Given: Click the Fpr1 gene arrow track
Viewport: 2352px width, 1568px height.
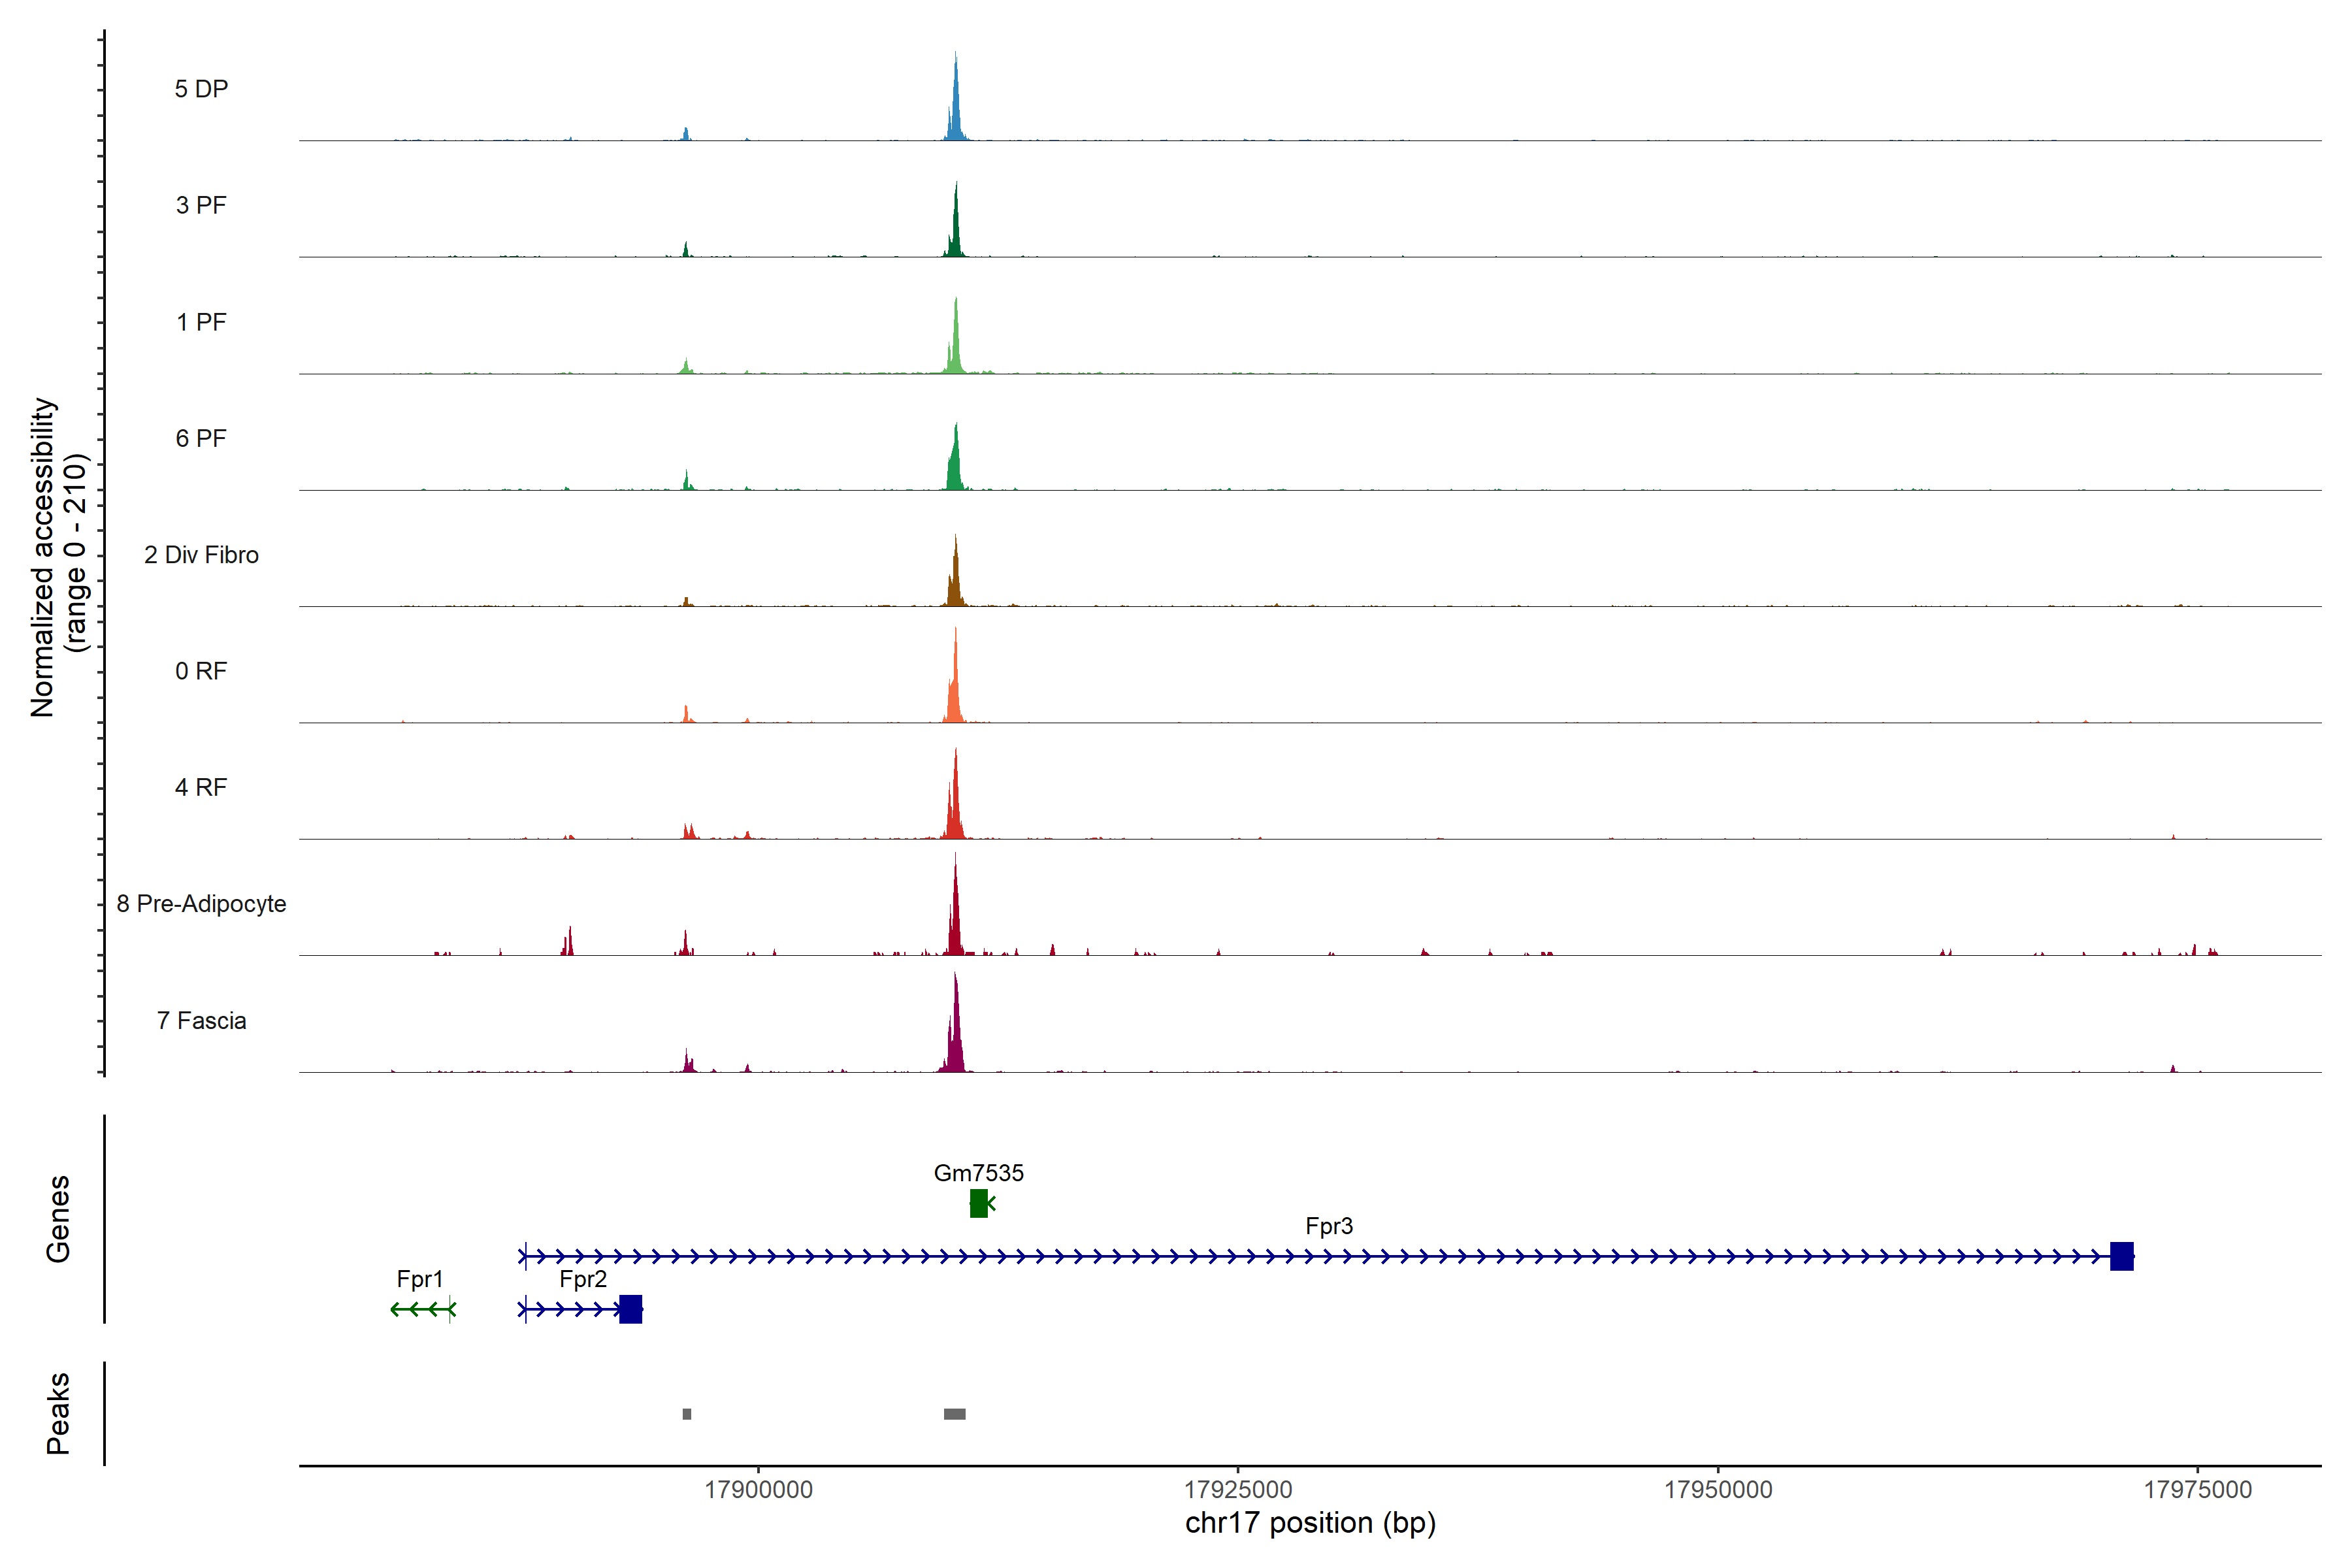Looking at the screenshot, I should 422,1309.
